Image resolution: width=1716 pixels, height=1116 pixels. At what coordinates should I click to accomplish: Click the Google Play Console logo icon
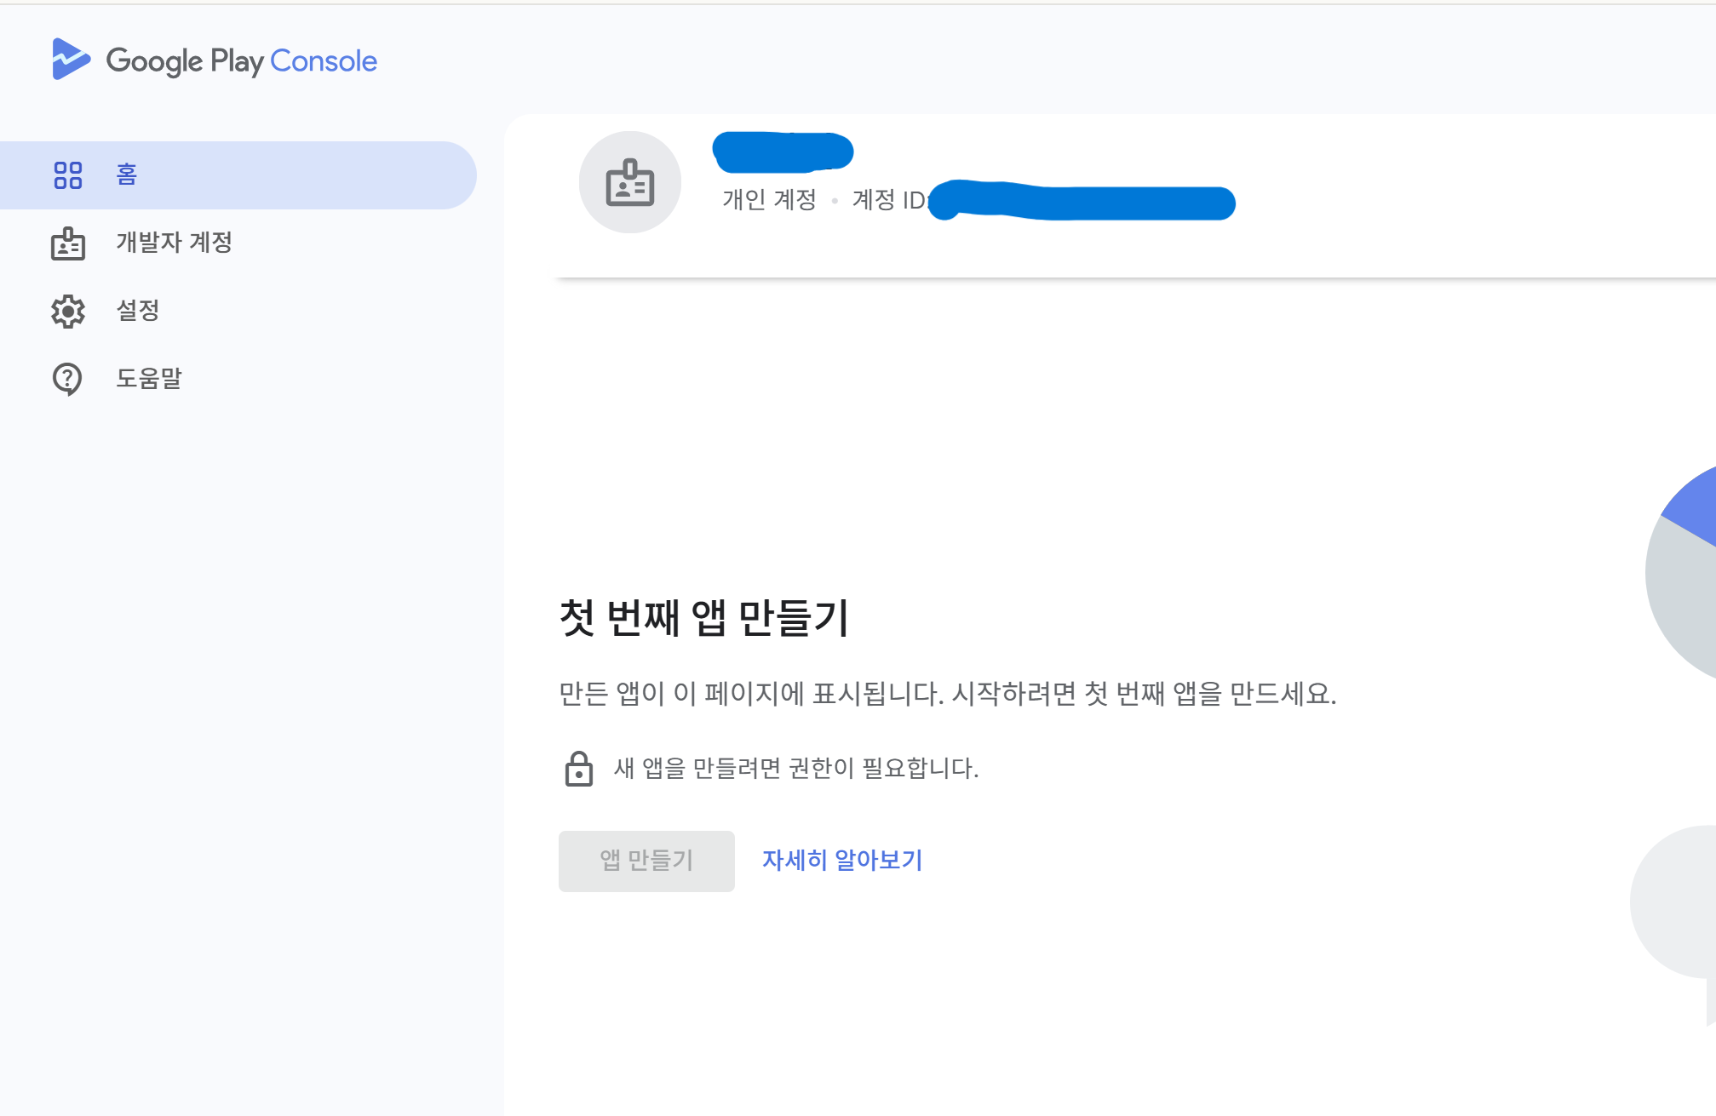tap(70, 60)
